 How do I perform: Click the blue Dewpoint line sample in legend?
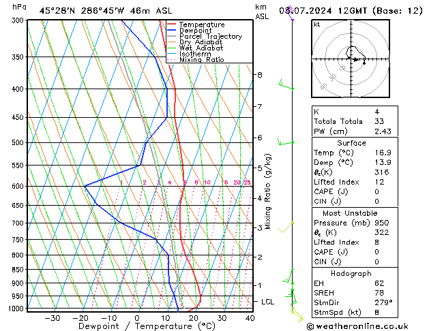pos(171,31)
